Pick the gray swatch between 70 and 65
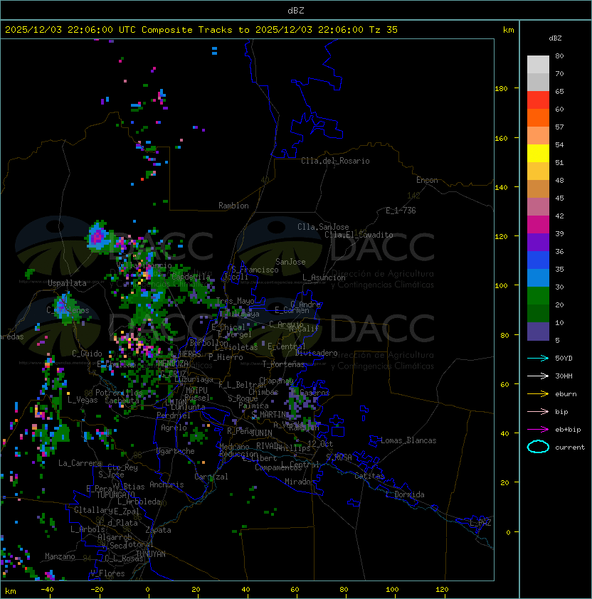 tap(538, 82)
